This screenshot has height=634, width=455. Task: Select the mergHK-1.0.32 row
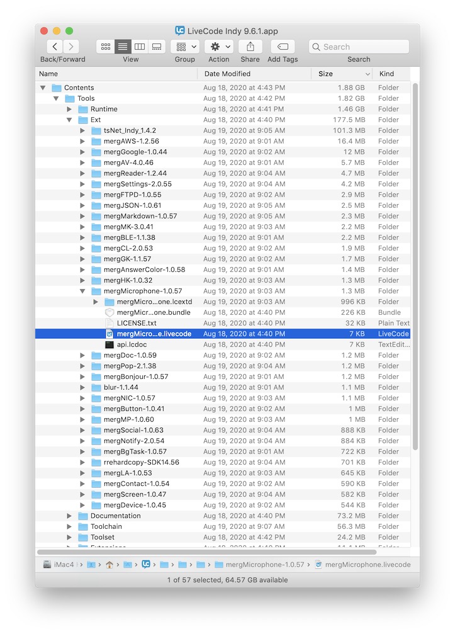click(x=223, y=280)
